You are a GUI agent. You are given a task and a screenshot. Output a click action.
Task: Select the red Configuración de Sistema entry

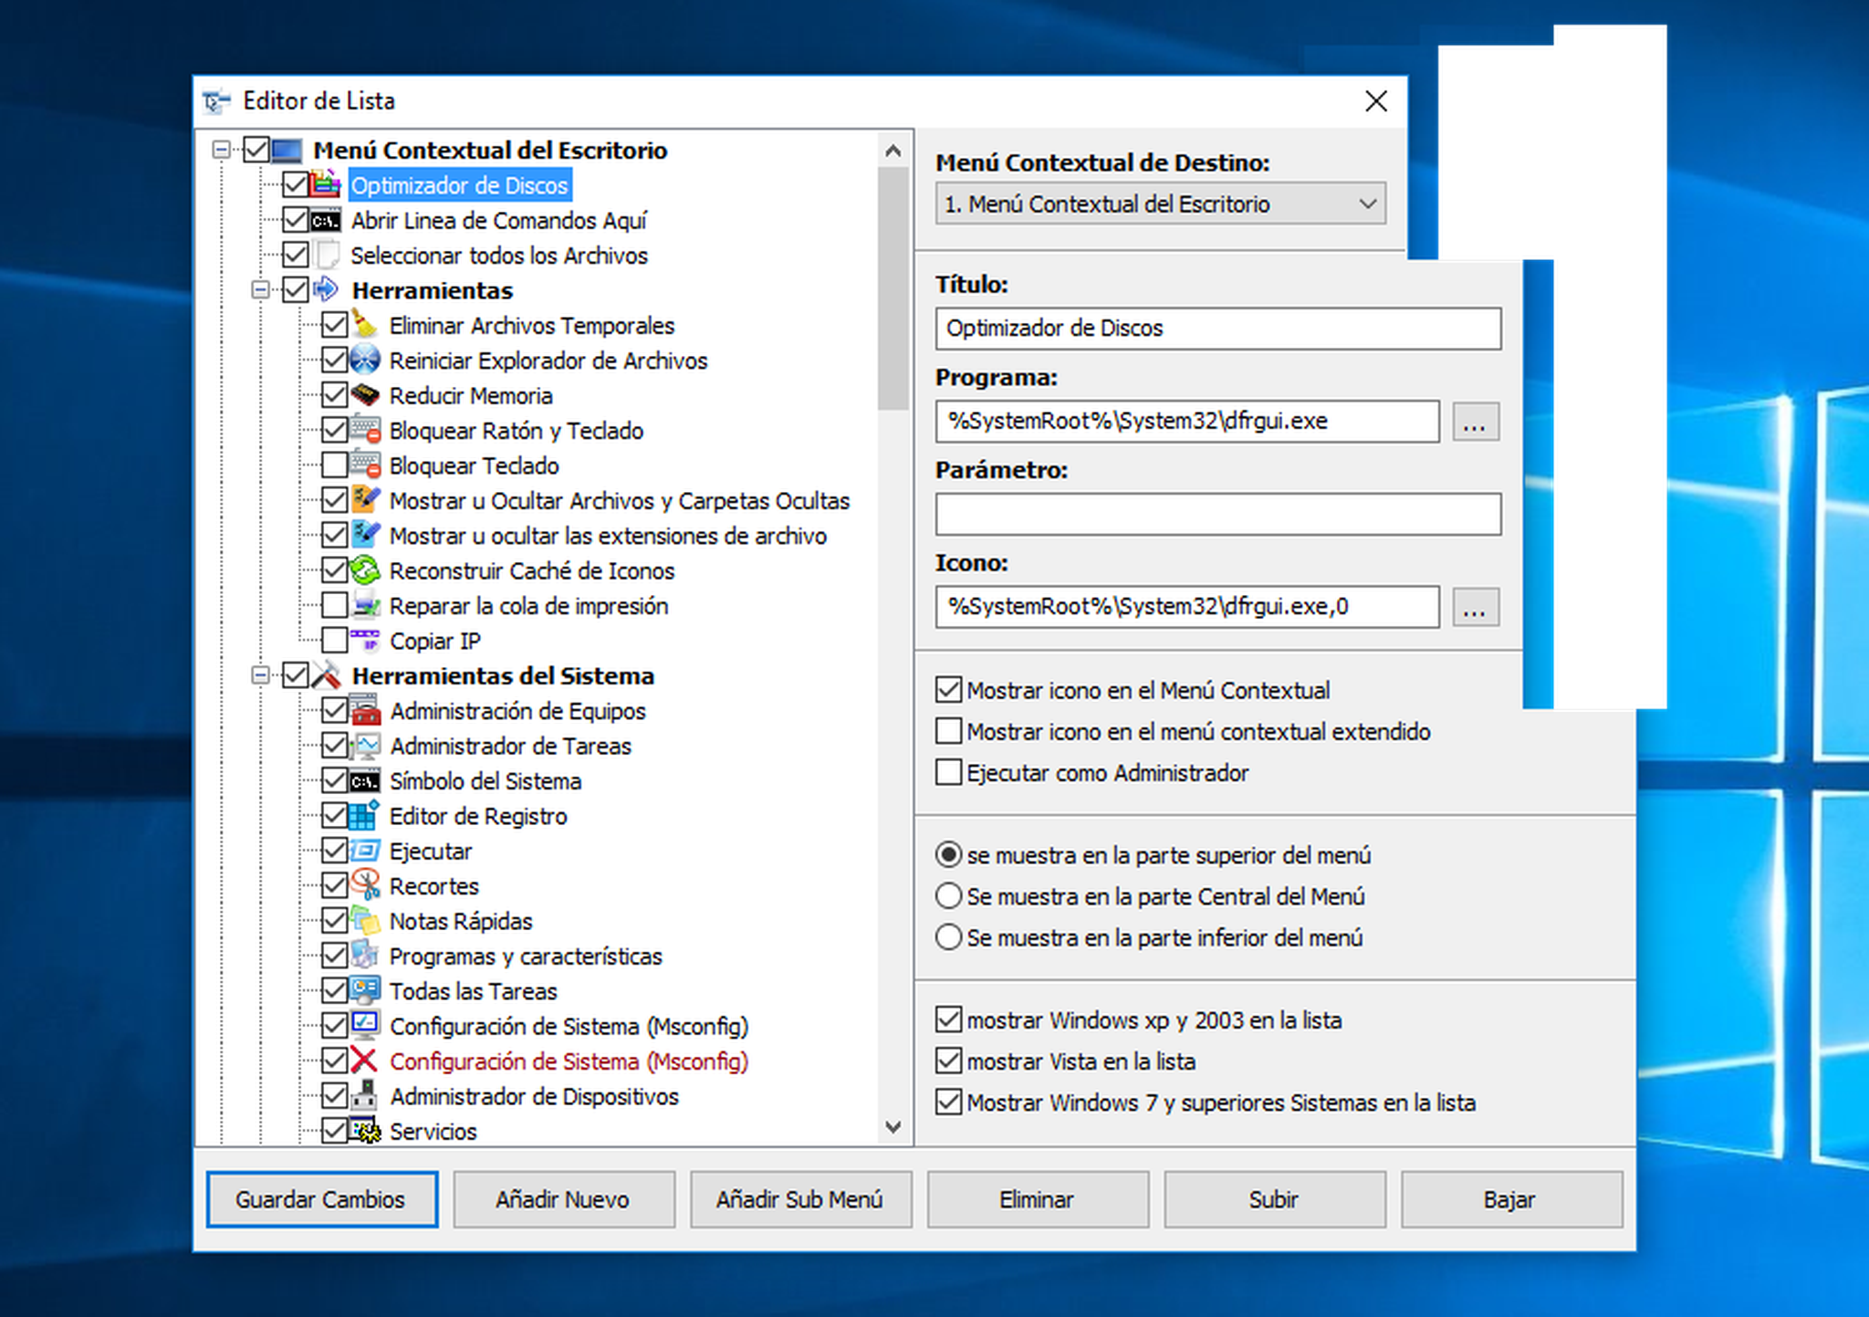(569, 1061)
